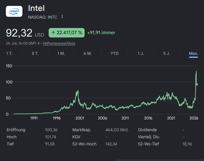Click the 52-Wo-Tief label
Screen dimensions: 204x161
(x=149, y=144)
